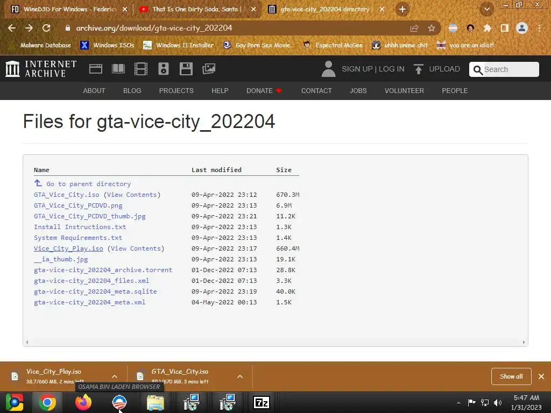The height and width of the screenshot is (413, 551).
Task: Open gta-vice-city_202204_meta.xml file
Action: point(90,302)
